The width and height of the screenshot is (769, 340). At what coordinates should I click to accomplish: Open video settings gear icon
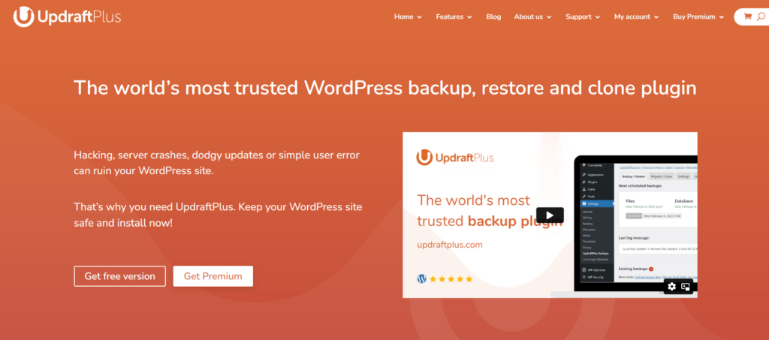(671, 287)
